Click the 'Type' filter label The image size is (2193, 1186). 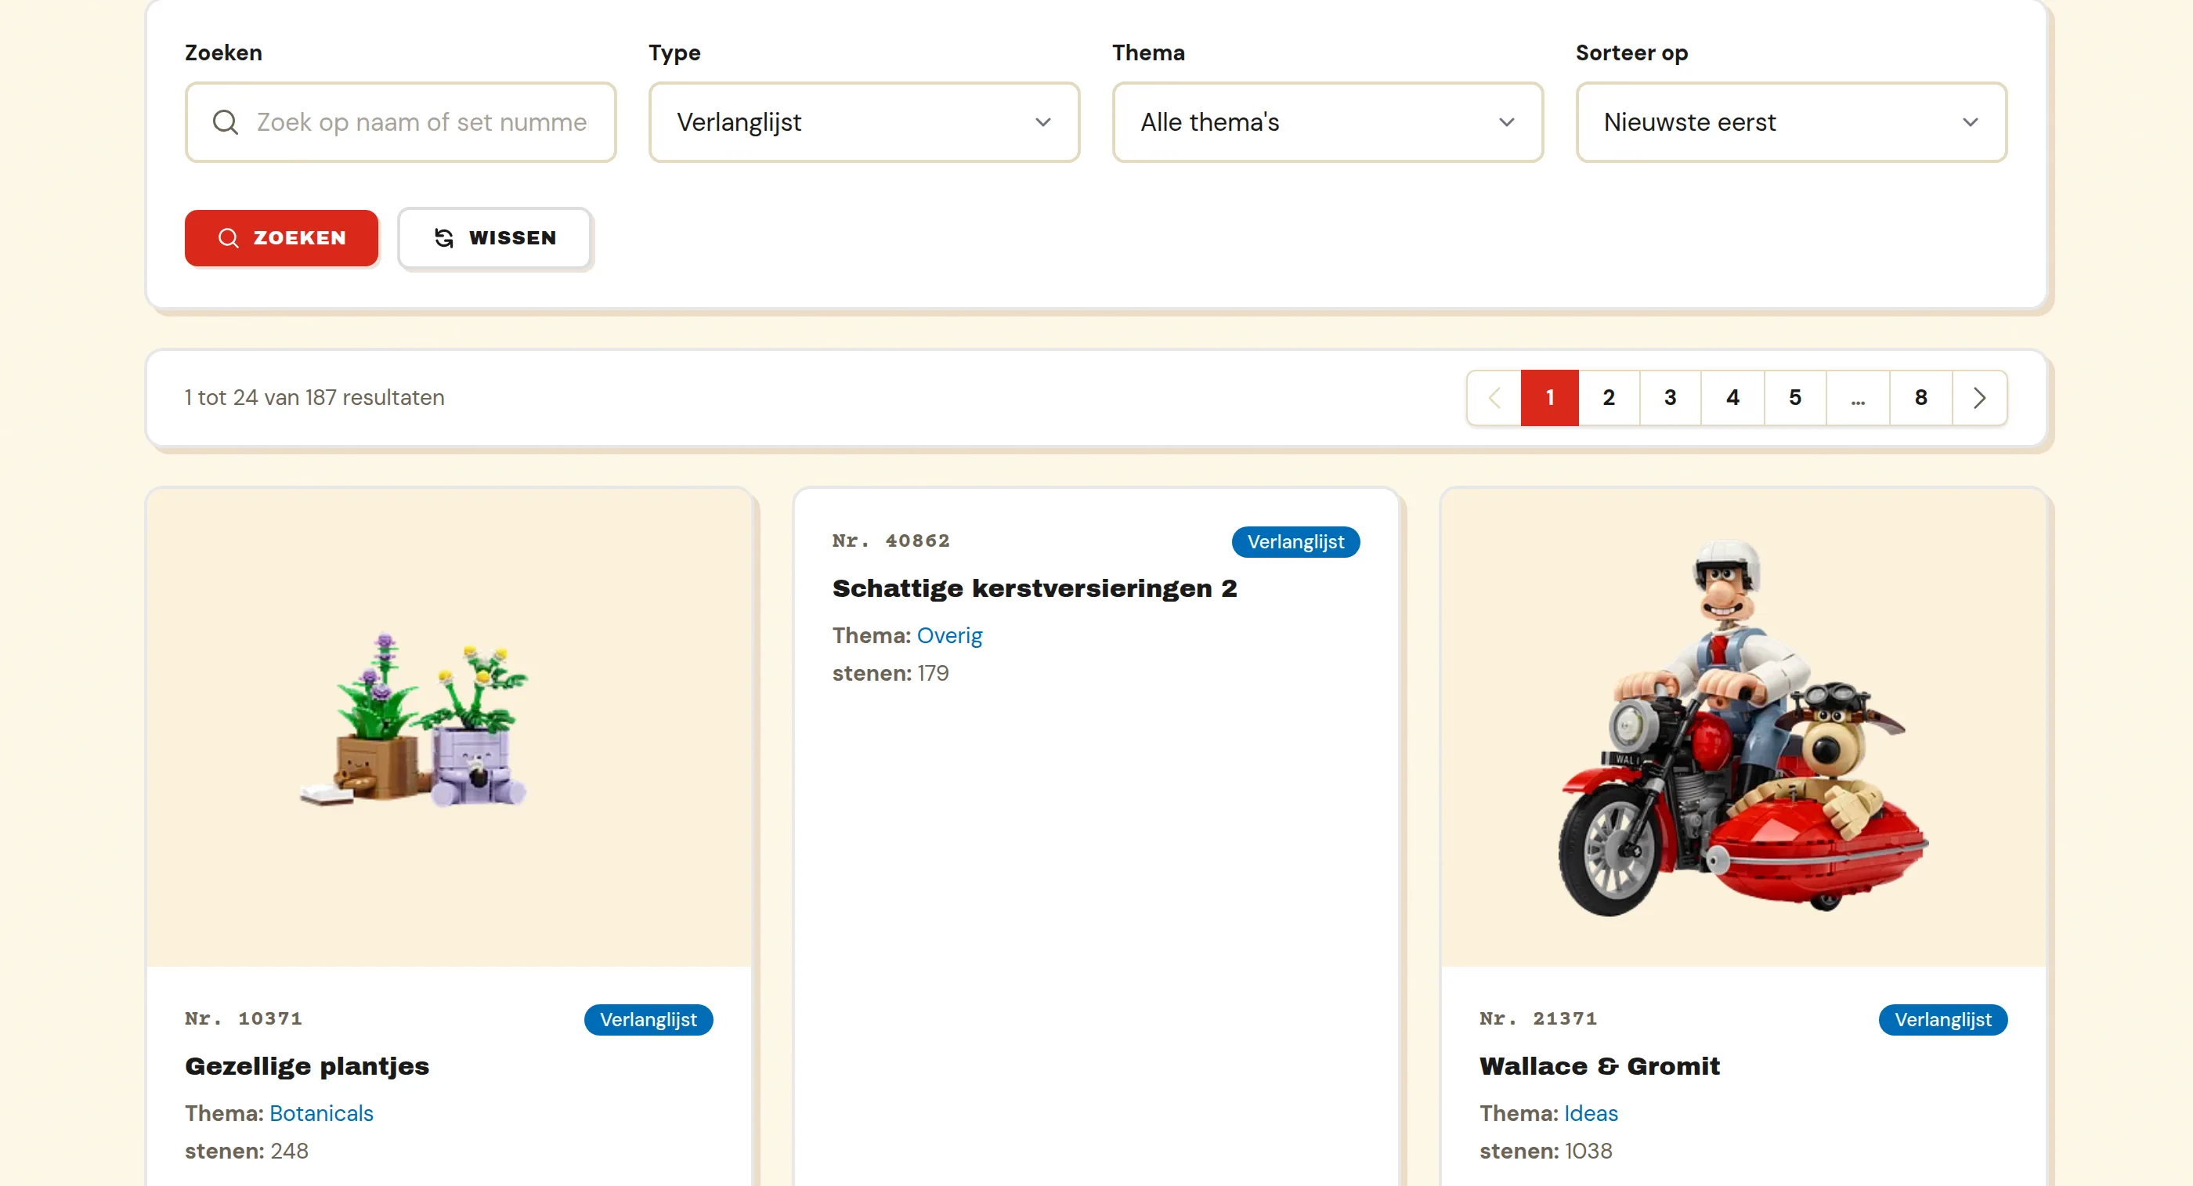point(674,52)
